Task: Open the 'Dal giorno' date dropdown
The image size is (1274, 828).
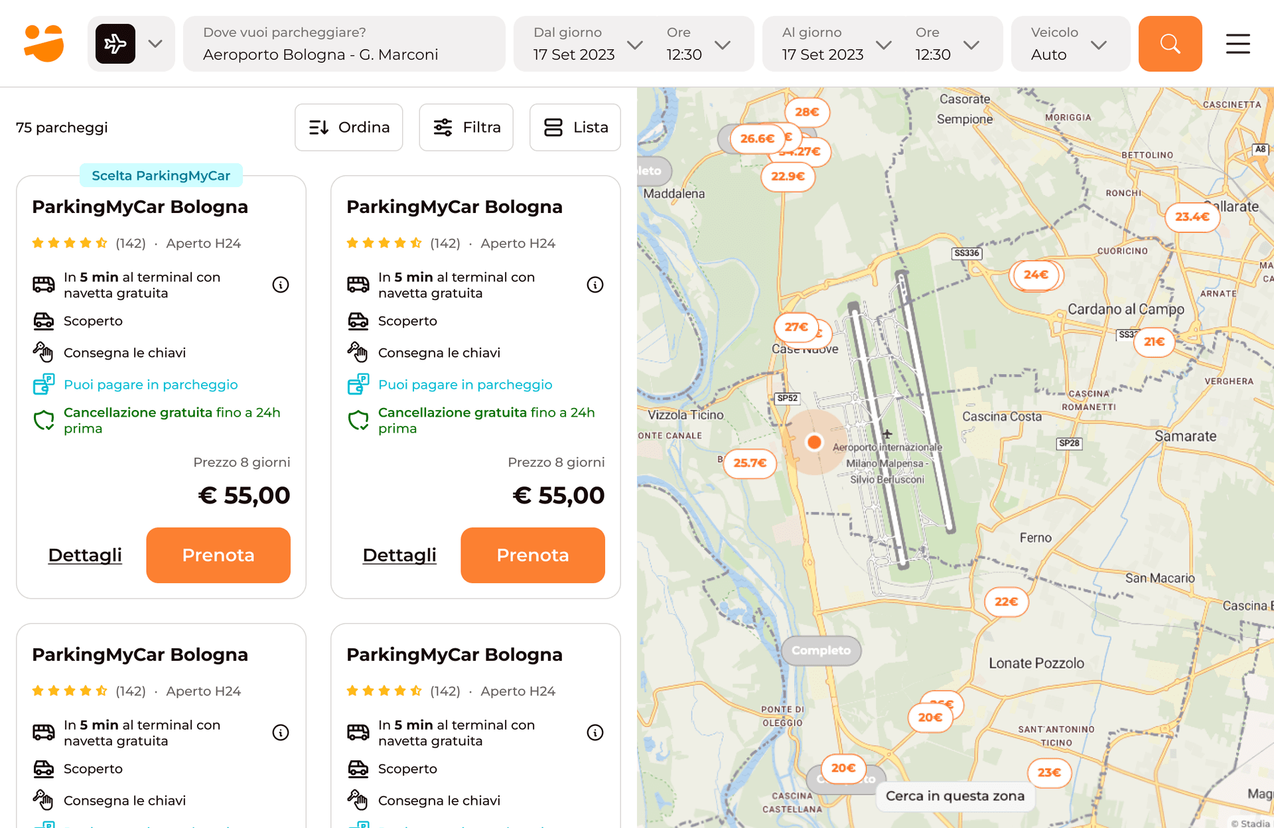Action: 587,44
